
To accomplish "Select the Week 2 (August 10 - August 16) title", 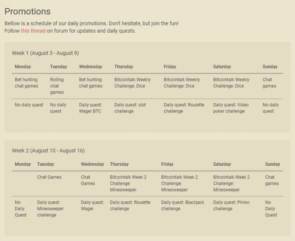I will (48, 151).
